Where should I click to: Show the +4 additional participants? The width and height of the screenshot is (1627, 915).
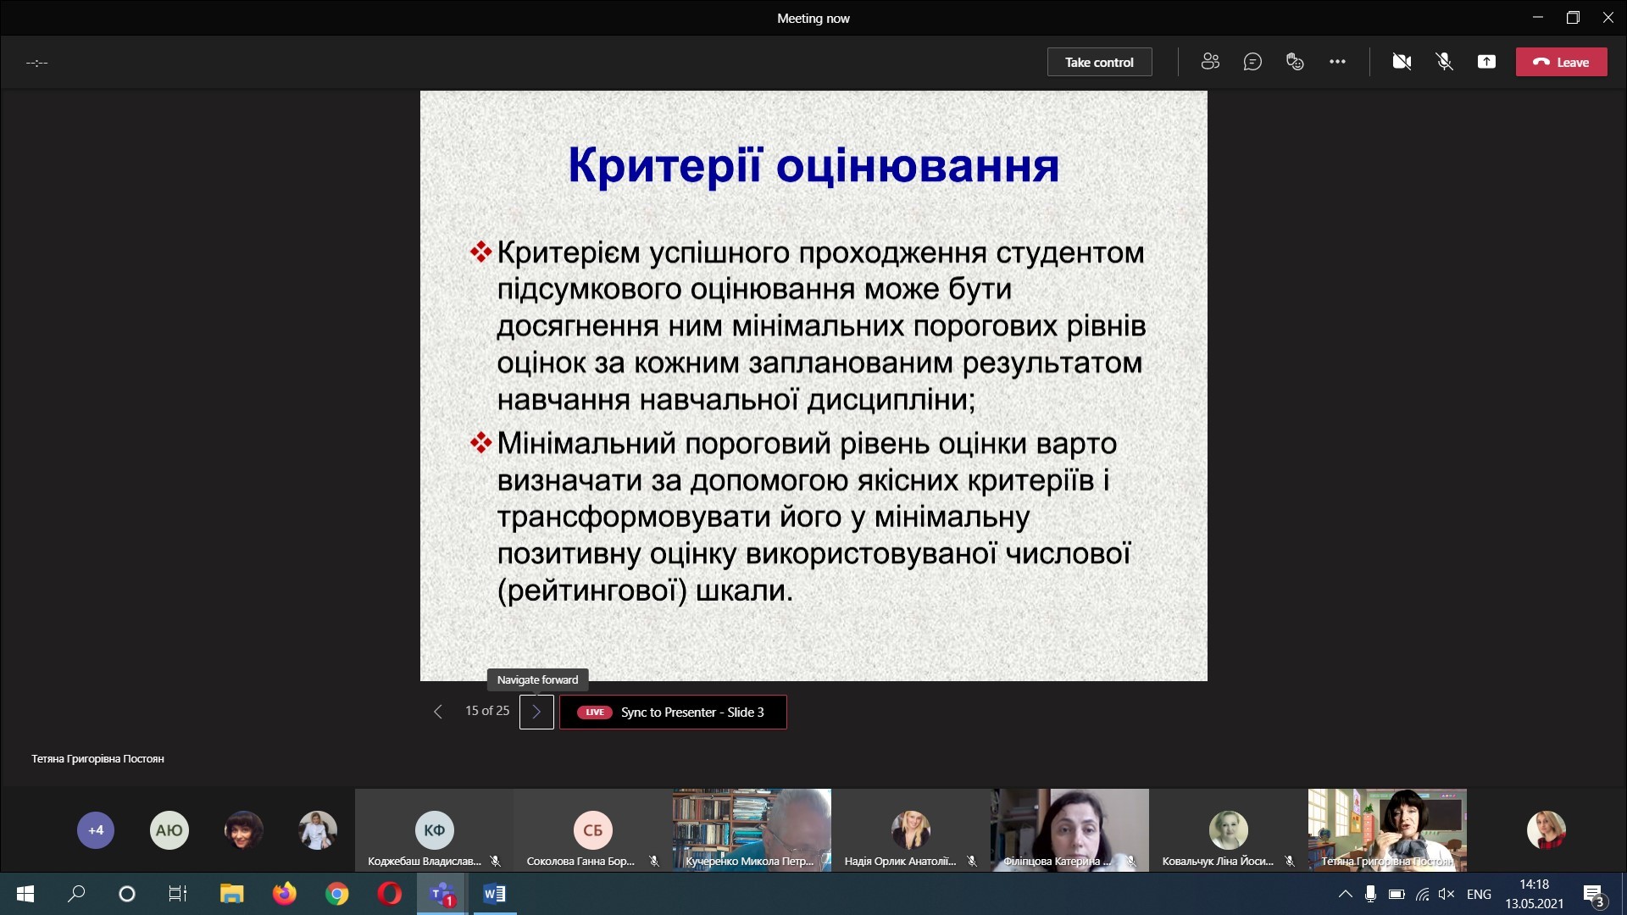96,830
